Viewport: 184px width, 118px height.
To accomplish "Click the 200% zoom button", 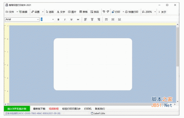I will [147, 12].
